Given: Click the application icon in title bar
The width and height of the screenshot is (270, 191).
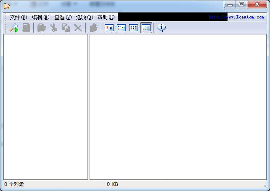Looking at the screenshot, I should pos(7,5).
